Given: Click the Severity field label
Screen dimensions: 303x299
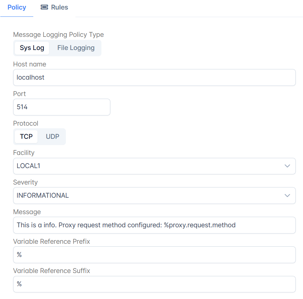Looking at the screenshot, I should 25,182.
